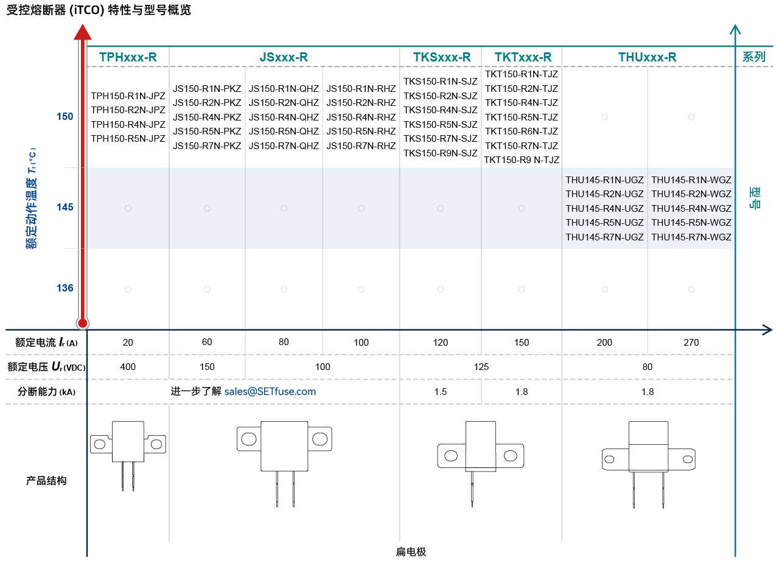Screen dimensions: 779x583
Task: Select the THUxxx-R series header
Action: click(x=647, y=57)
